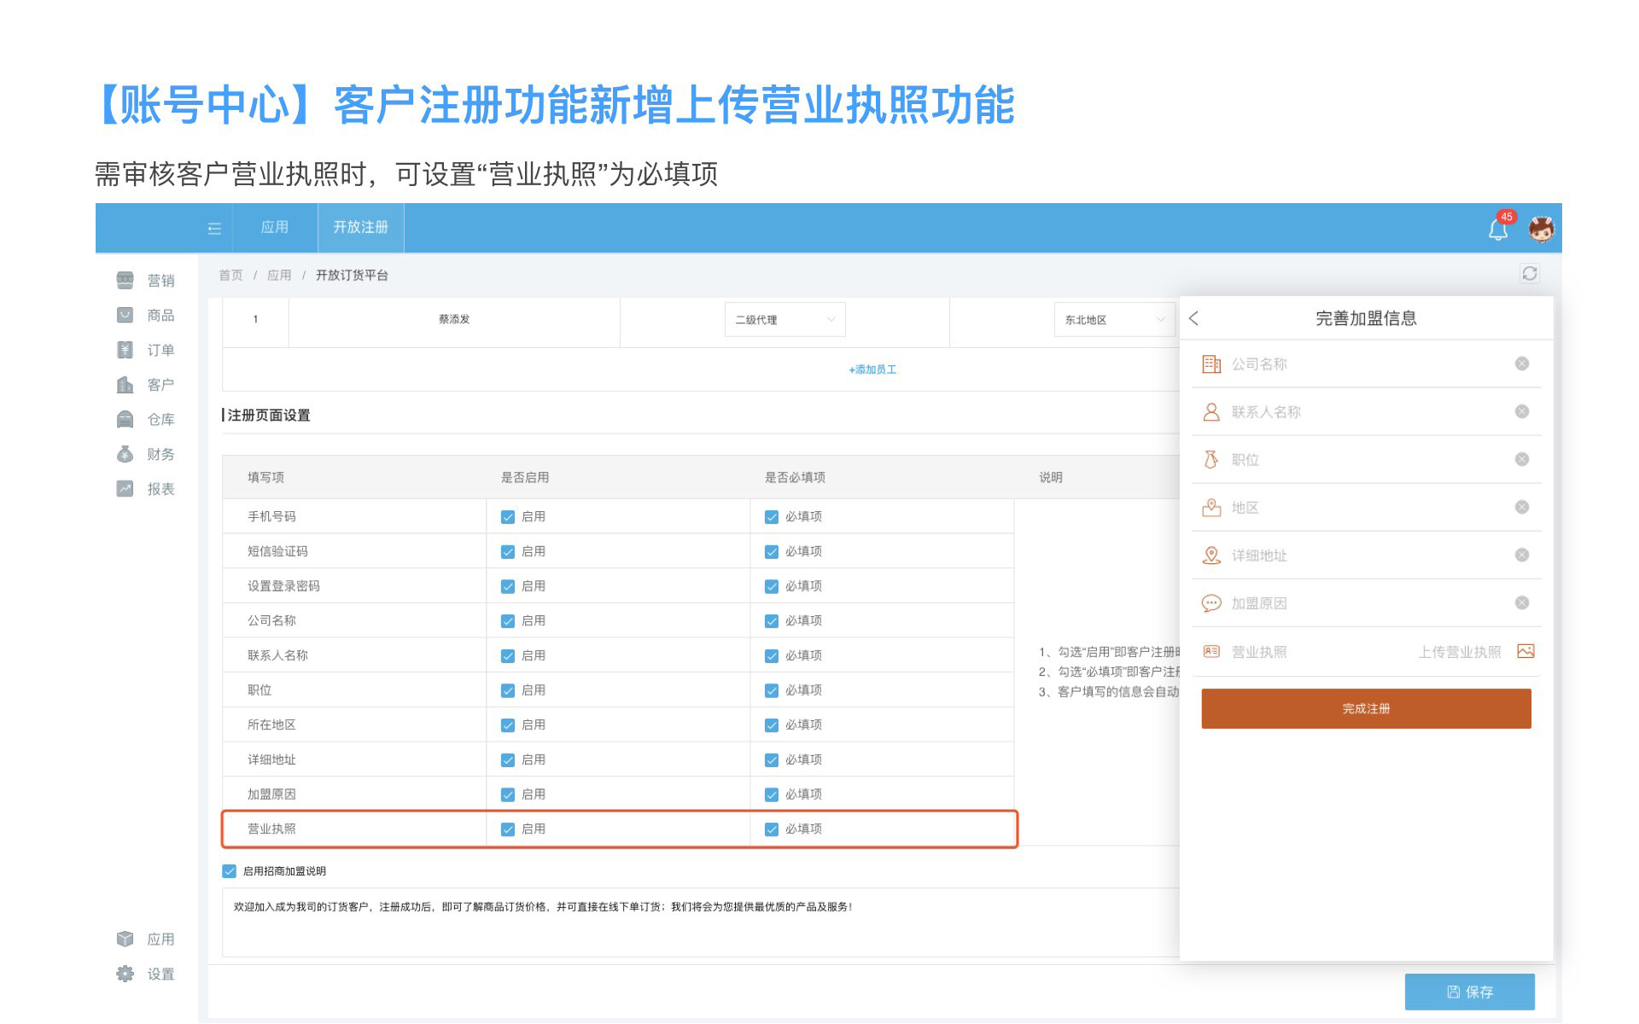
Task: Uncheck 启用 for 营业执照 row
Action: point(508,829)
